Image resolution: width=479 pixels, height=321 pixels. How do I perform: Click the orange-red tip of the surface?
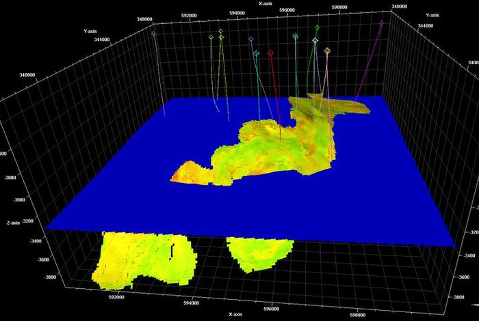pyautogui.click(x=179, y=176)
